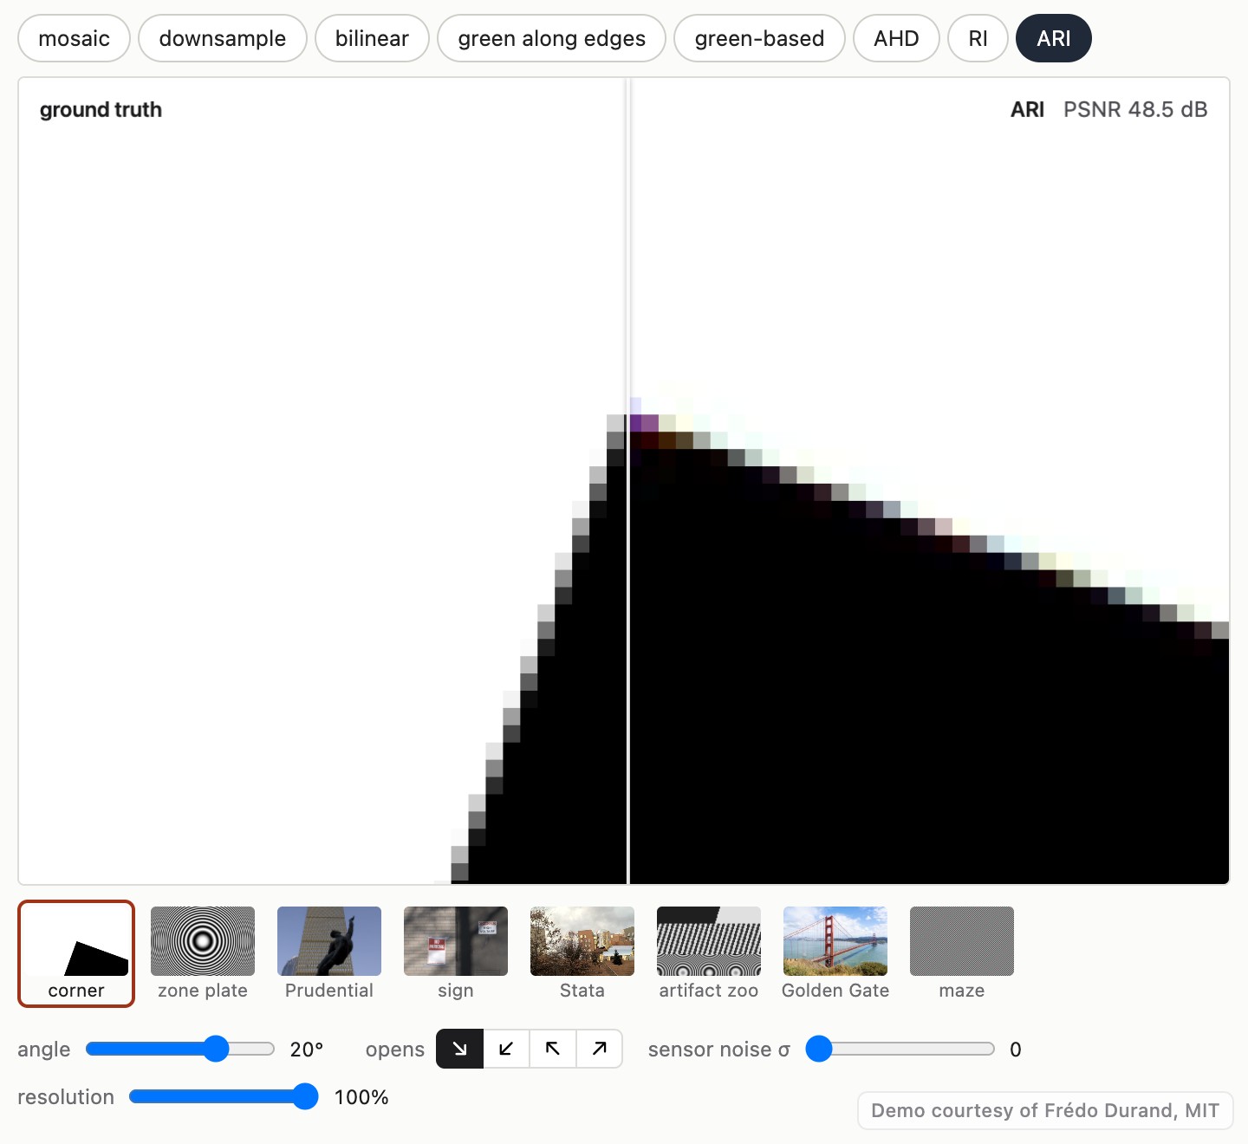The image size is (1248, 1144).
Task: Select the artifact zoo thumbnail
Action: (709, 953)
